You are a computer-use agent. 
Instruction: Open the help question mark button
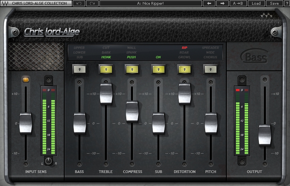coord(287,3)
